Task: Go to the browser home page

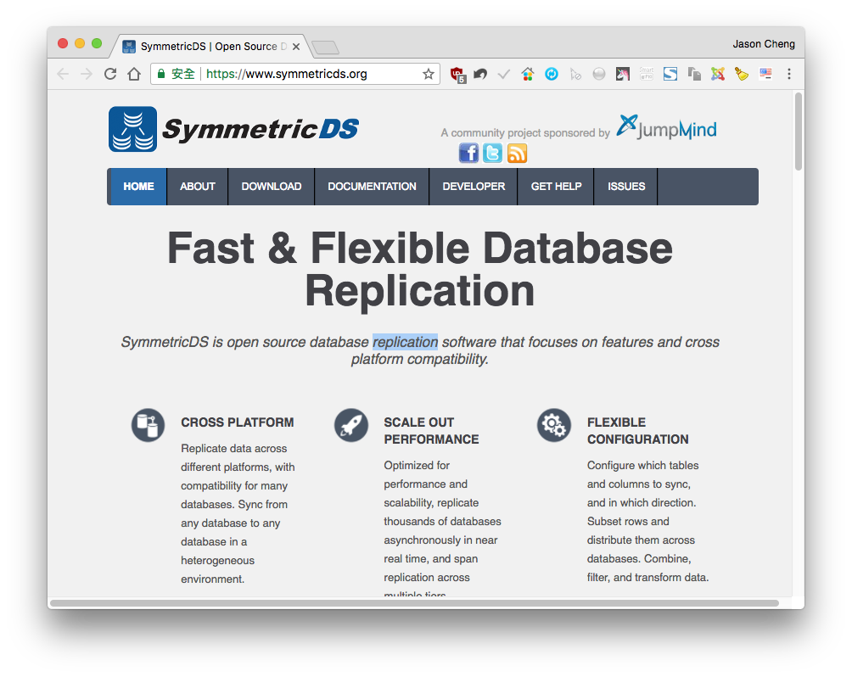Action: click(x=134, y=74)
